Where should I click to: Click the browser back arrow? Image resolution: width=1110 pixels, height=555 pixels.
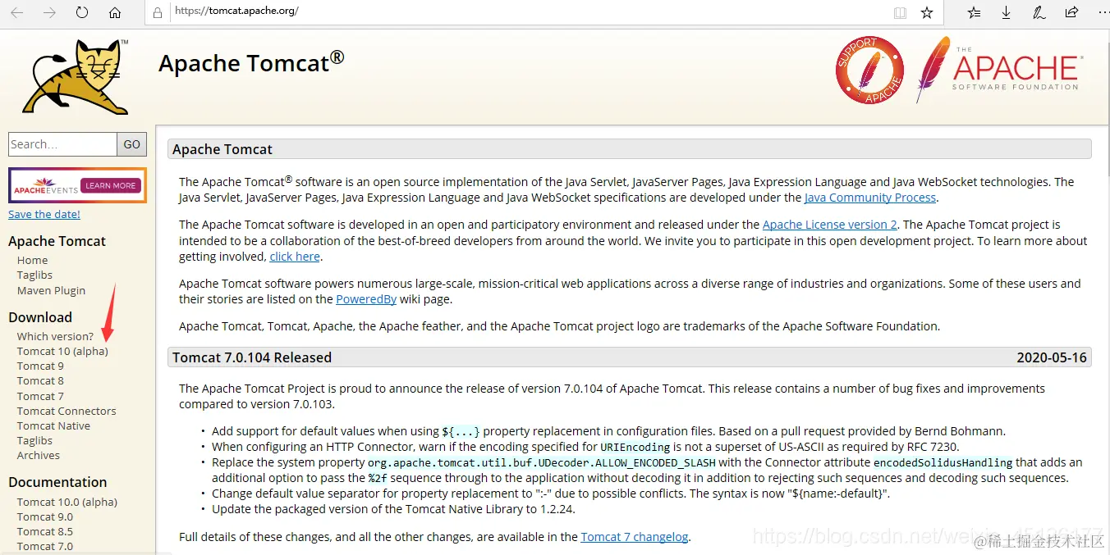(x=17, y=12)
